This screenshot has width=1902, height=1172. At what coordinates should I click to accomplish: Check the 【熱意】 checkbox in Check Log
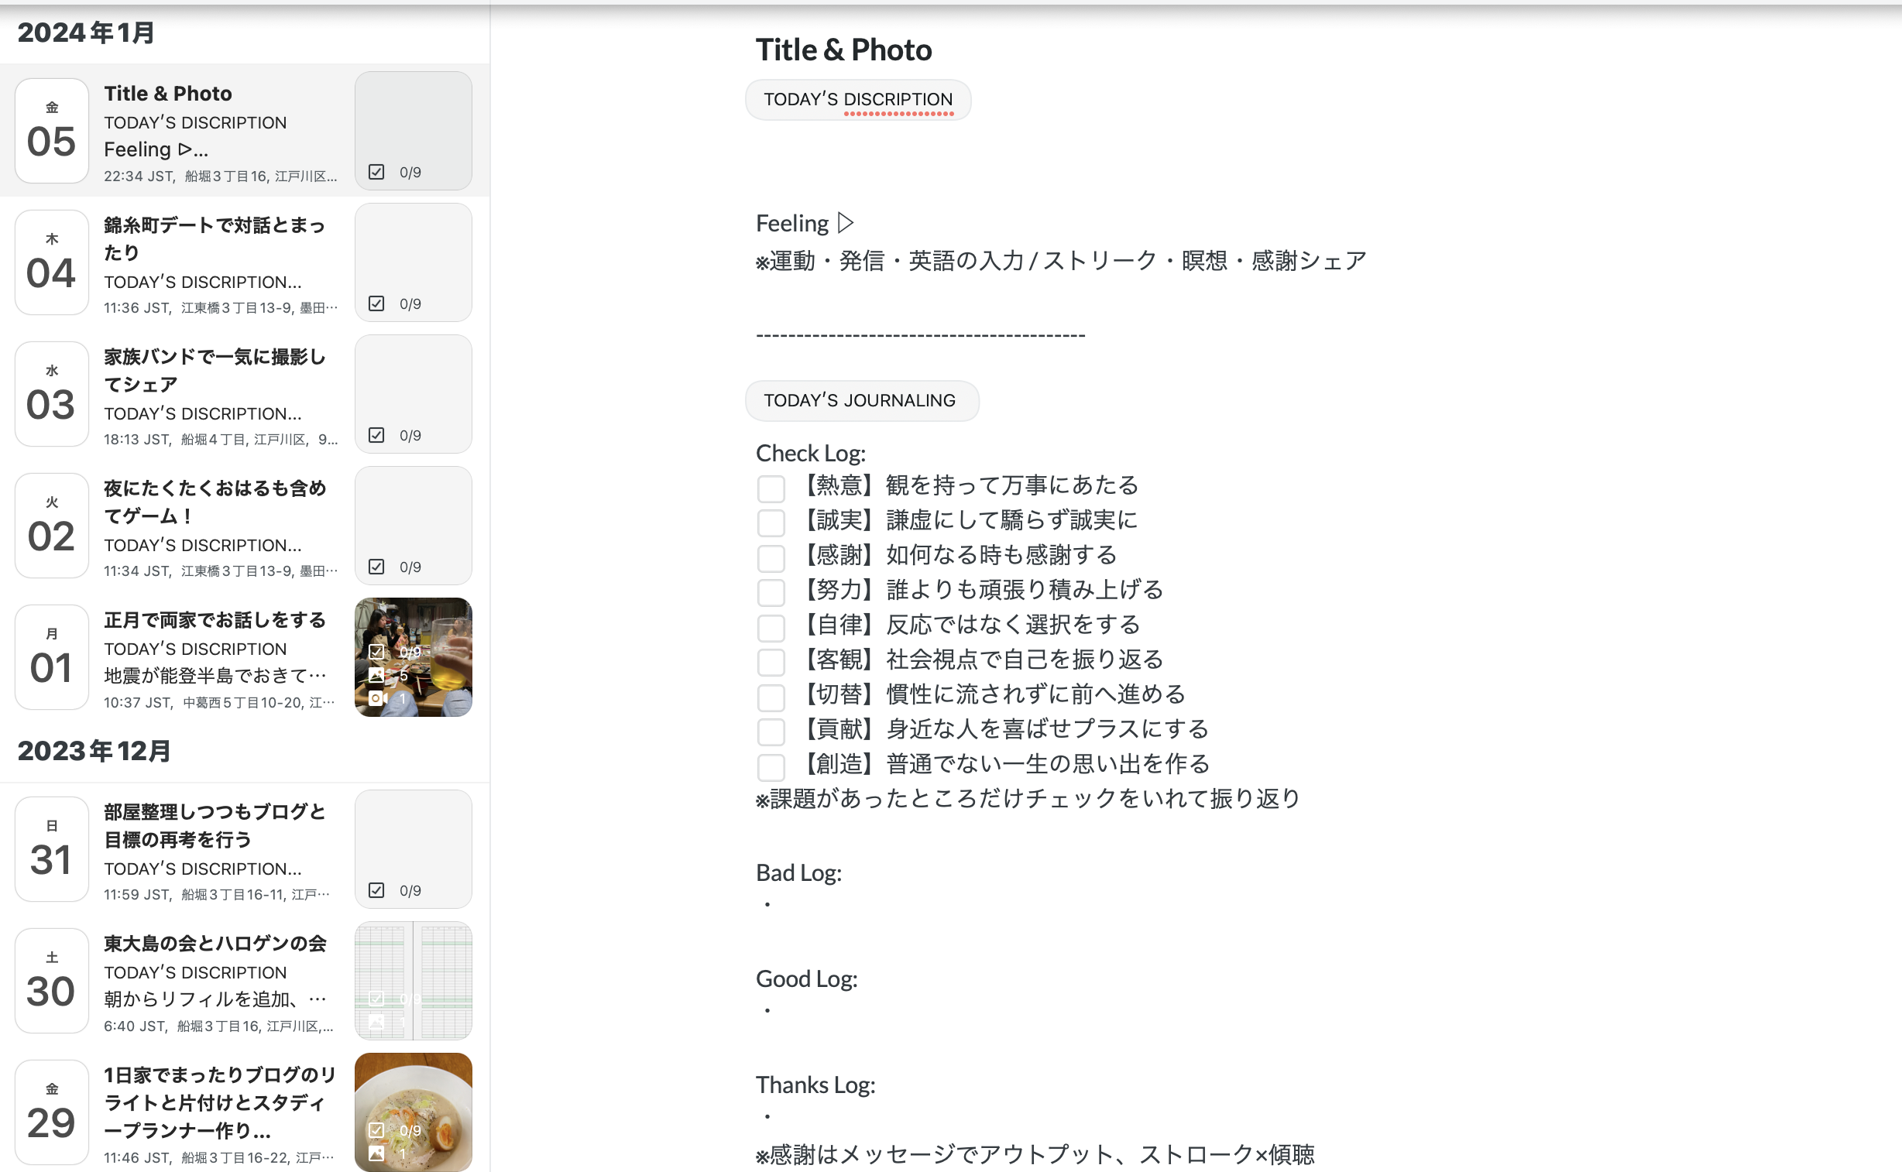click(x=771, y=488)
